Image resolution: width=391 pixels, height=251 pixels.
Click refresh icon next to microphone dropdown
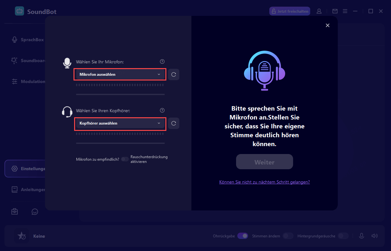coord(174,74)
